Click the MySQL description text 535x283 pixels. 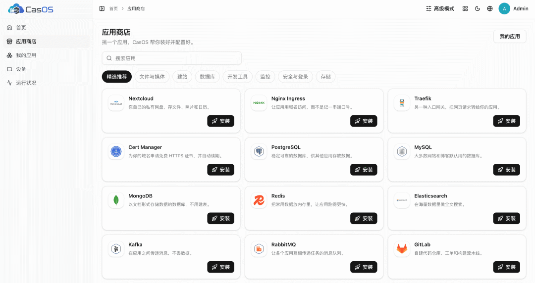(448, 156)
